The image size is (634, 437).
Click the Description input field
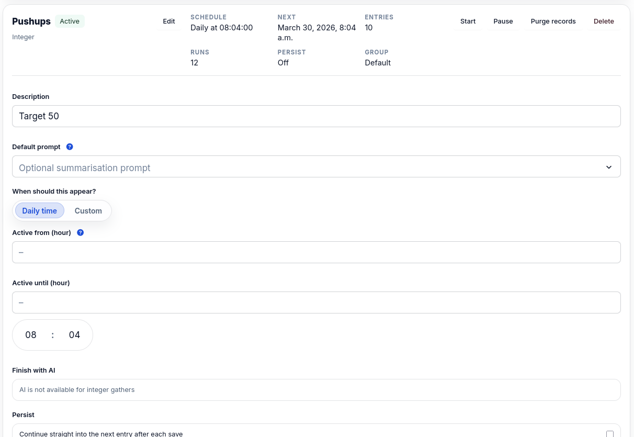click(x=316, y=116)
